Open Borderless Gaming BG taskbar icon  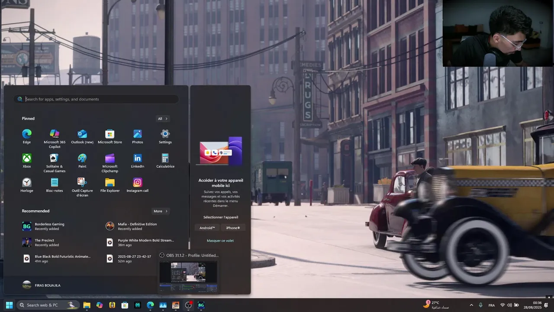coord(201,305)
